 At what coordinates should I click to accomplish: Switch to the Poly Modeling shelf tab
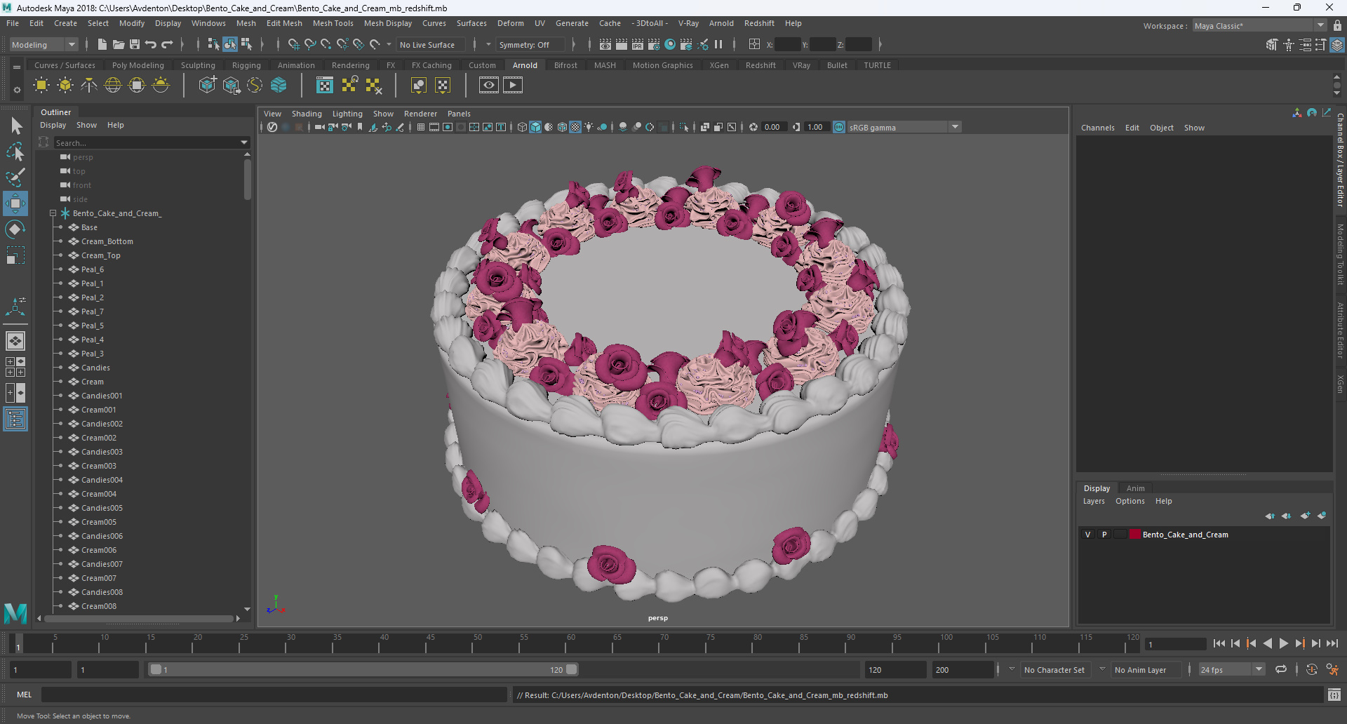(138, 65)
